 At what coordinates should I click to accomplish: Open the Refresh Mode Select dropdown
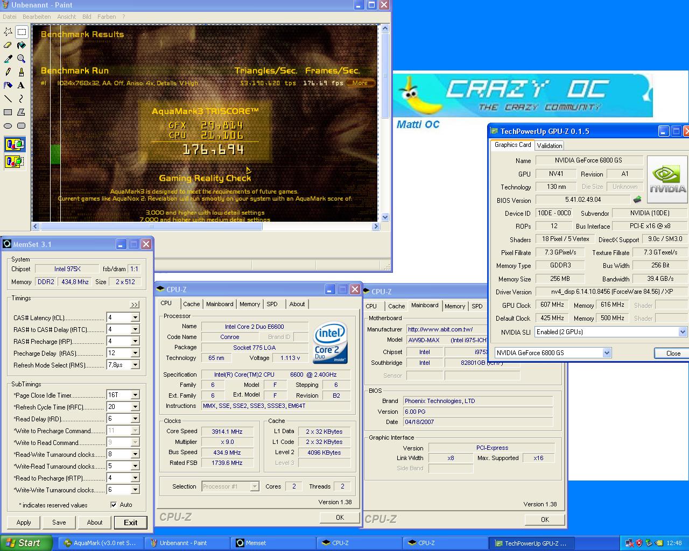(135, 365)
